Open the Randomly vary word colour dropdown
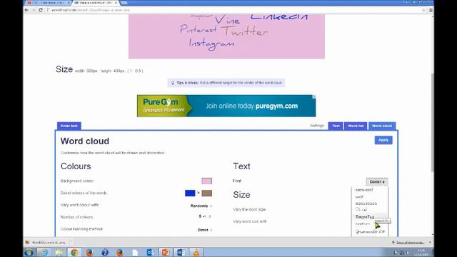The height and width of the screenshot is (257, 457). pyautogui.click(x=201, y=206)
